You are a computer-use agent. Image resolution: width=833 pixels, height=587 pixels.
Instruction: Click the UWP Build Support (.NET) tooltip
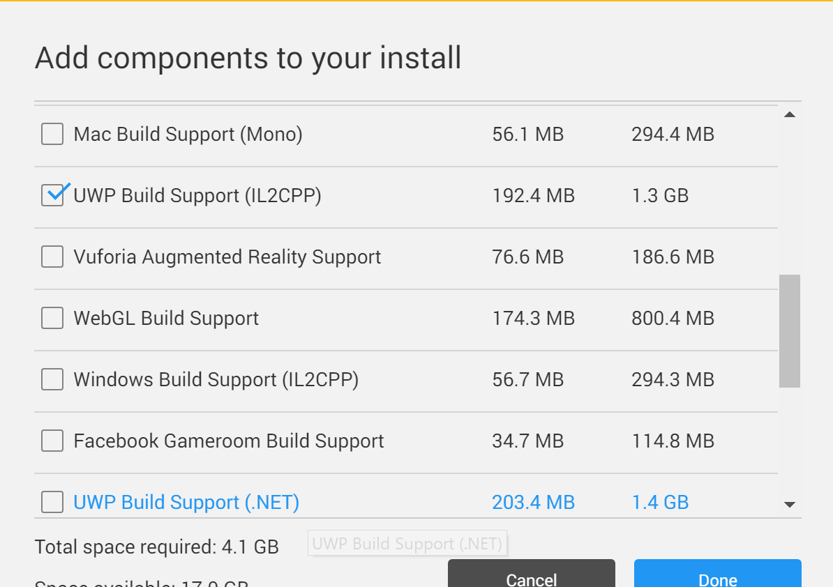point(407,543)
